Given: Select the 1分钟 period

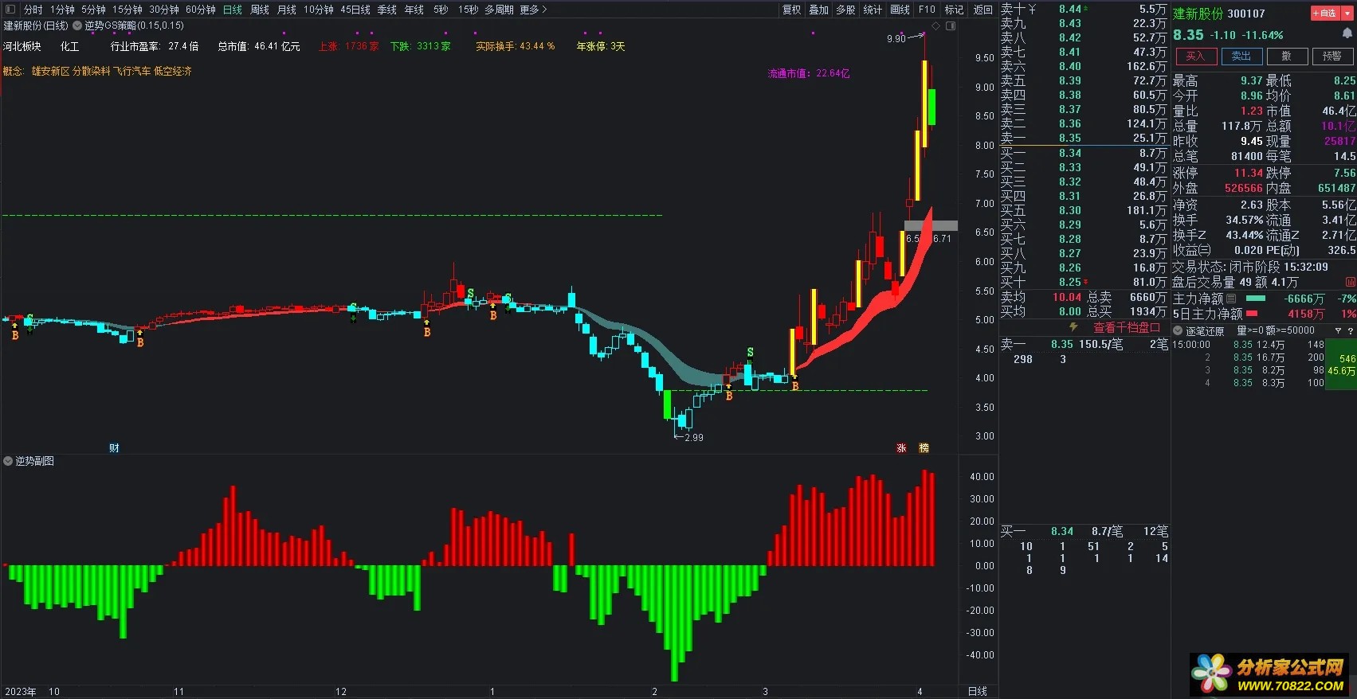Looking at the screenshot, I should tap(62, 10).
